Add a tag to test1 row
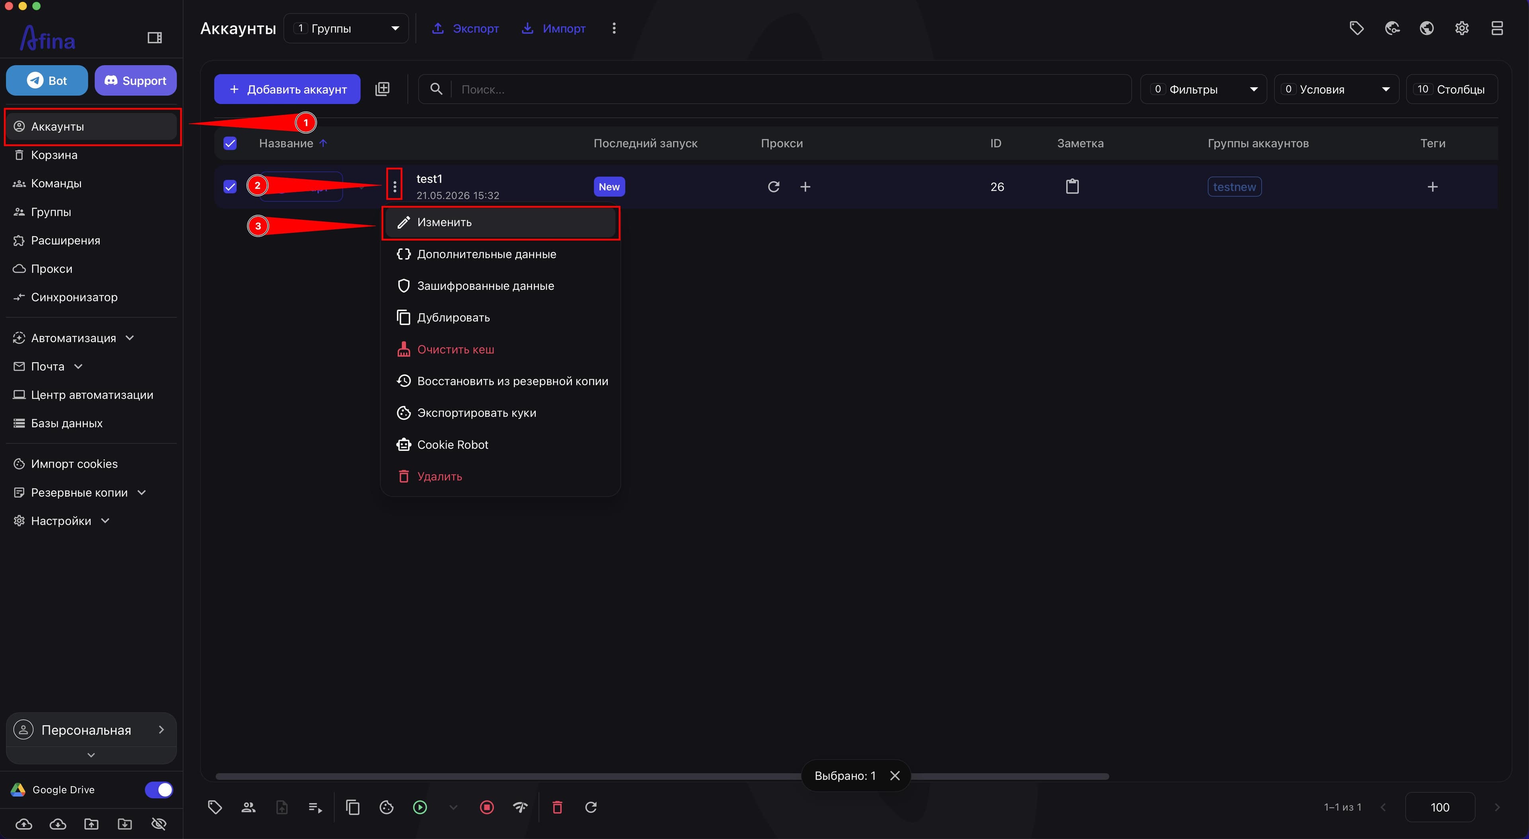Image resolution: width=1529 pixels, height=839 pixels. [1432, 187]
